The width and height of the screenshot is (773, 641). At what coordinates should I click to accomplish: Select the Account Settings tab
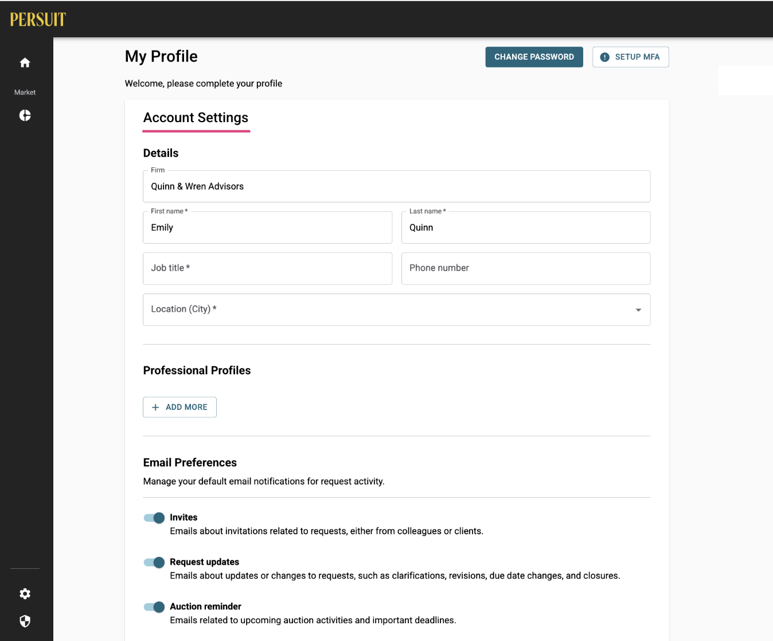(196, 118)
